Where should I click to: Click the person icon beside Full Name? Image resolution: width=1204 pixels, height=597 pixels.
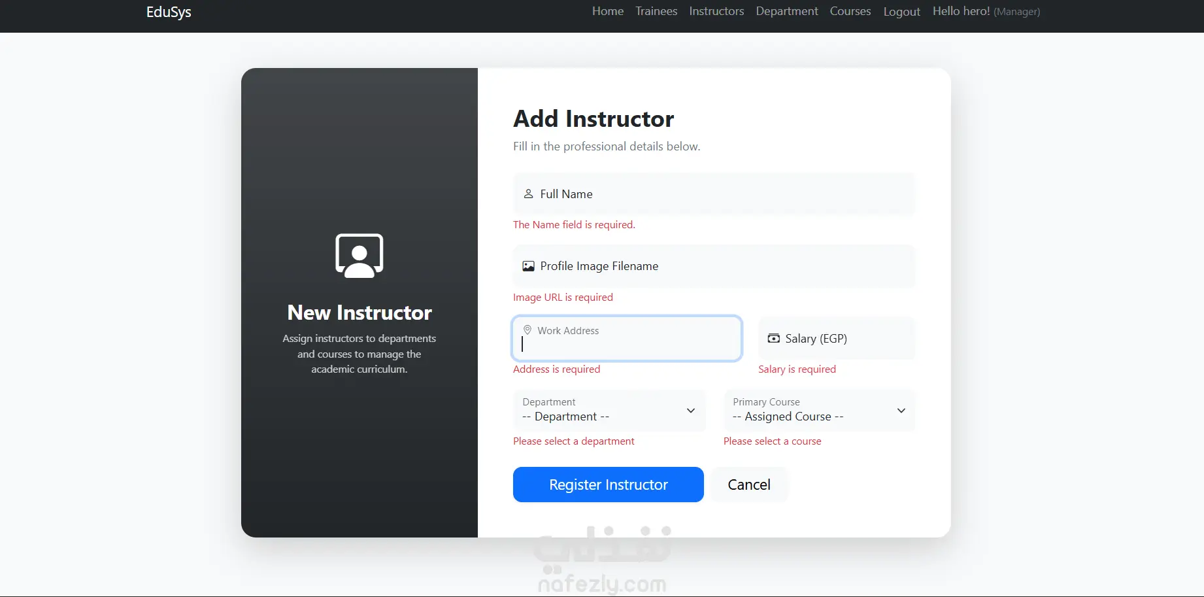point(528,194)
